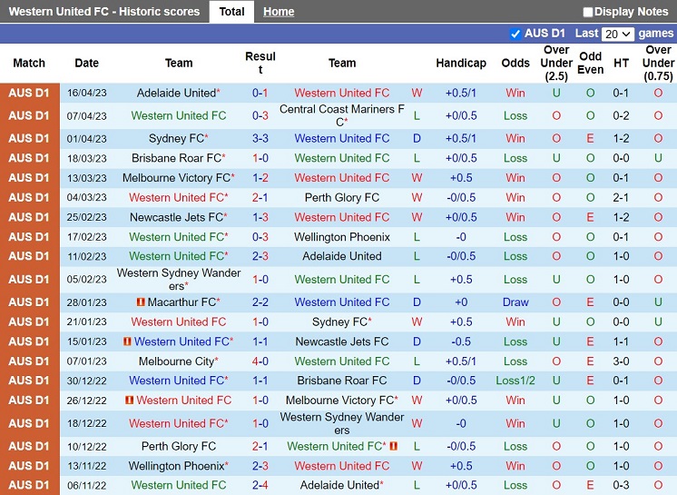677x495 pixels.
Task: Switch to the Total tab
Action: 231,12
